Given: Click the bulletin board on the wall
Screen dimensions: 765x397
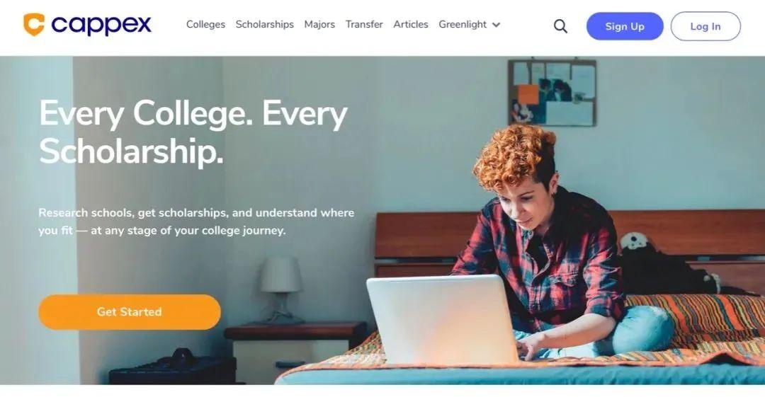Looking at the screenshot, I should [552, 93].
